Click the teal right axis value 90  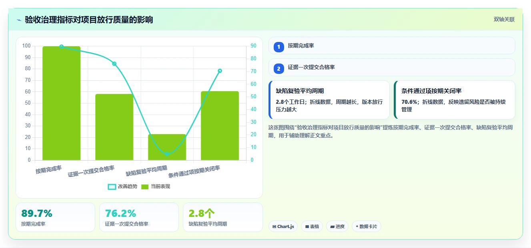pyautogui.click(x=253, y=46)
